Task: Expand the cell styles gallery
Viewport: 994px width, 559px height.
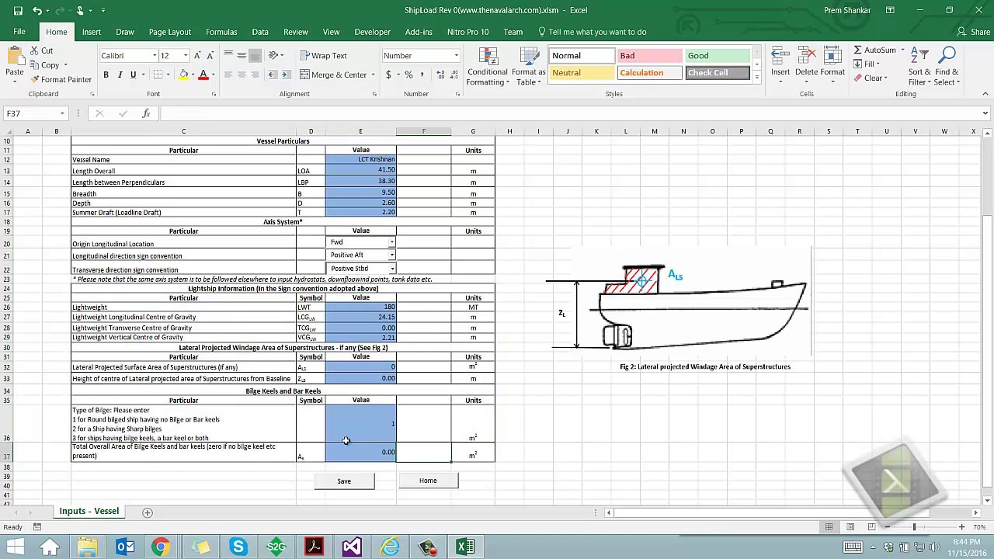Action: pyautogui.click(x=756, y=78)
